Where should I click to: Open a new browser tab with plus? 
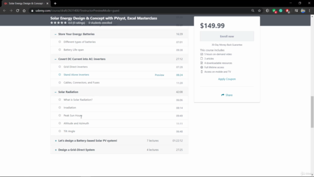pos(55,3)
